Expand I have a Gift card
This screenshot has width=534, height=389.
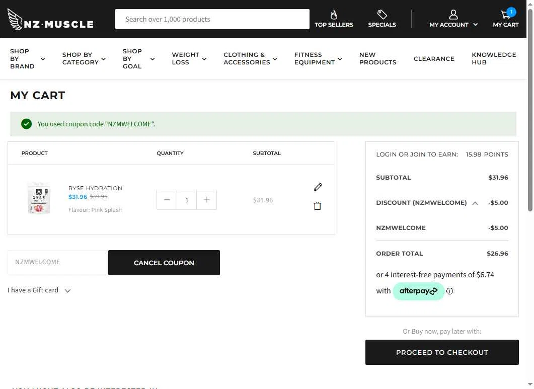(39, 290)
